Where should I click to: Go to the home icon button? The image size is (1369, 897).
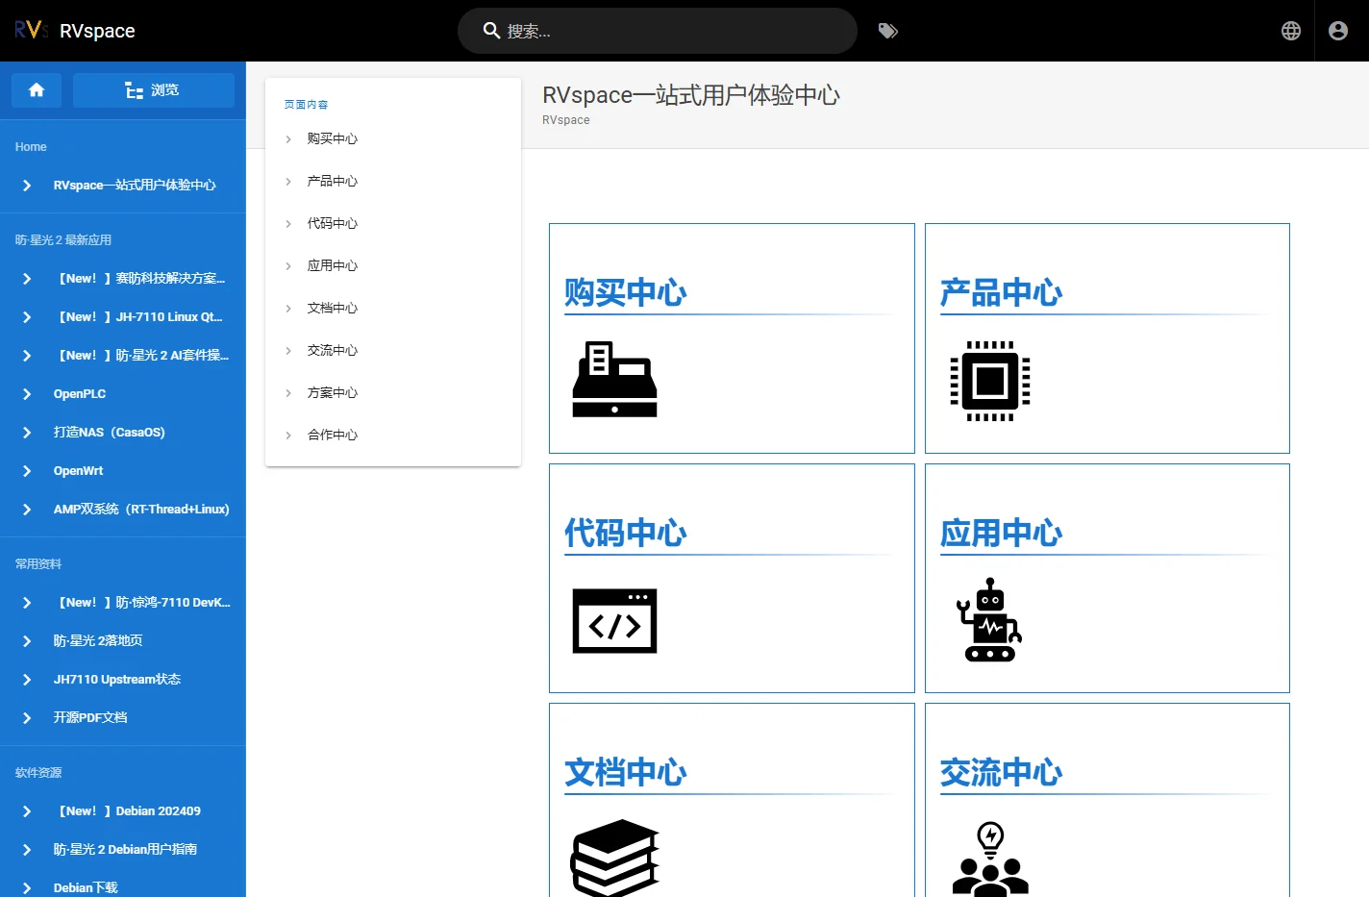click(37, 90)
